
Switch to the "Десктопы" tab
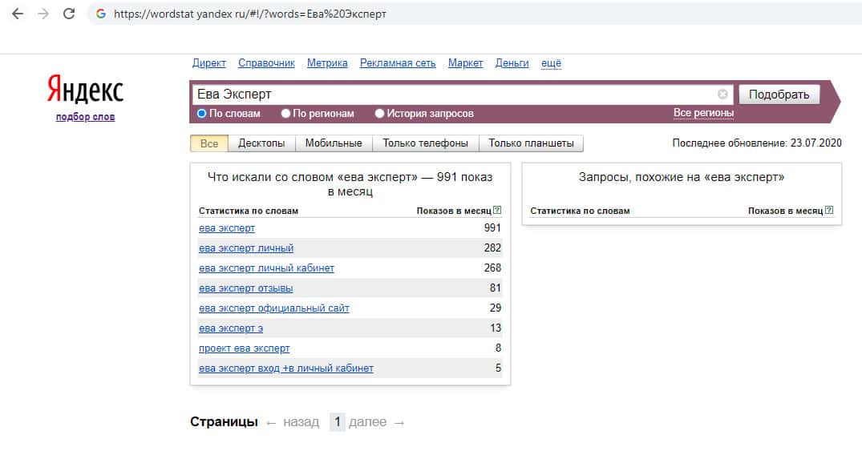(x=261, y=143)
